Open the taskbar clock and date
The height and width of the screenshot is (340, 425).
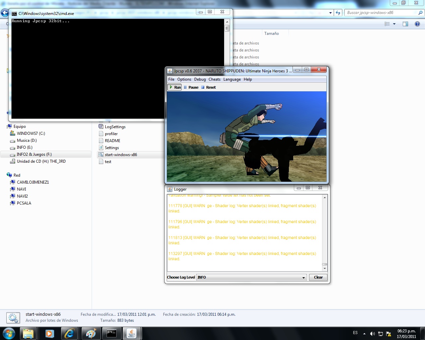click(x=406, y=334)
